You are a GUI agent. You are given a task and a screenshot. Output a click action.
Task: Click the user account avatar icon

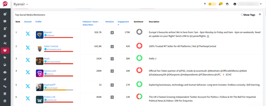tap(235, 4)
